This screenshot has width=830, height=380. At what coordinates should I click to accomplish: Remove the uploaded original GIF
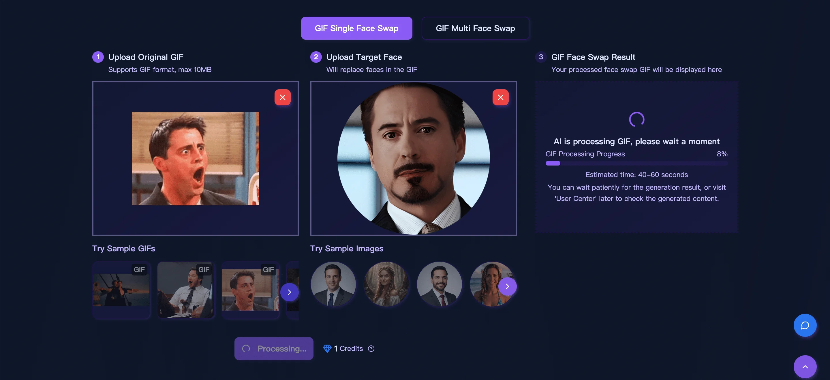[283, 97]
